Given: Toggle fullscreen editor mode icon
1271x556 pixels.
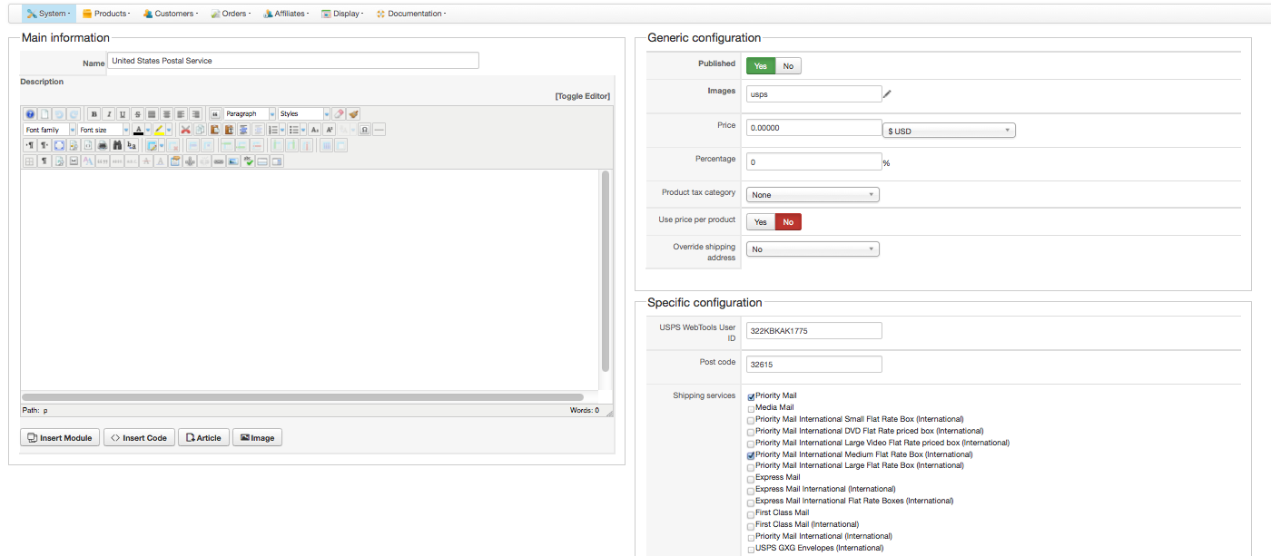Looking at the screenshot, I should (x=59, y=145).
